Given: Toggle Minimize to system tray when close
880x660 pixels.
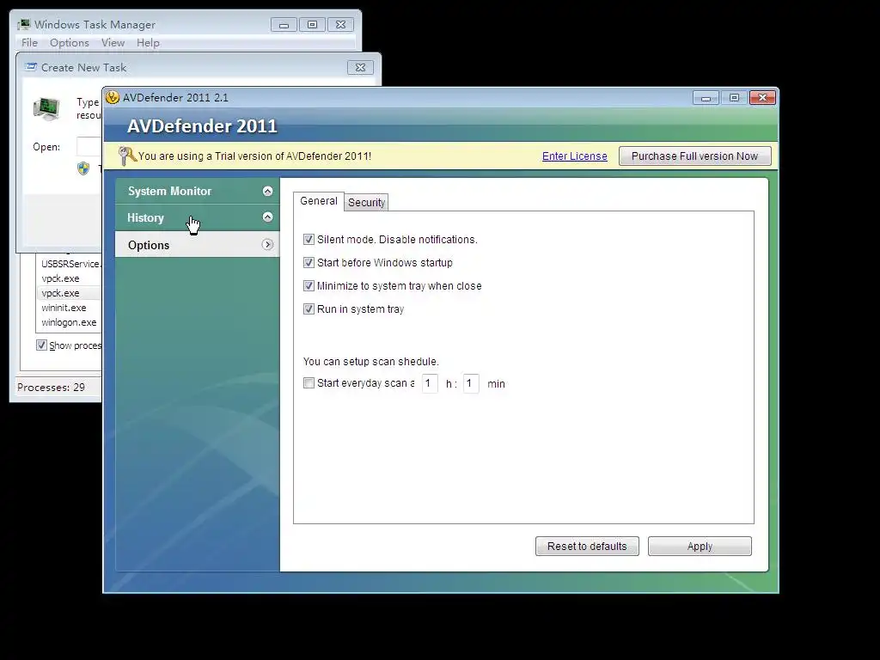Looking at the screenshot, I should (309, 285).
